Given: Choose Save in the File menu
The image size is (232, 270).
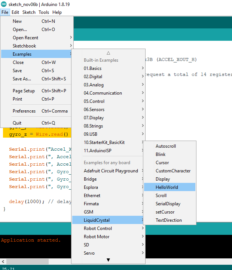Looking at the screenshot, I should click(x=36, y=71).
